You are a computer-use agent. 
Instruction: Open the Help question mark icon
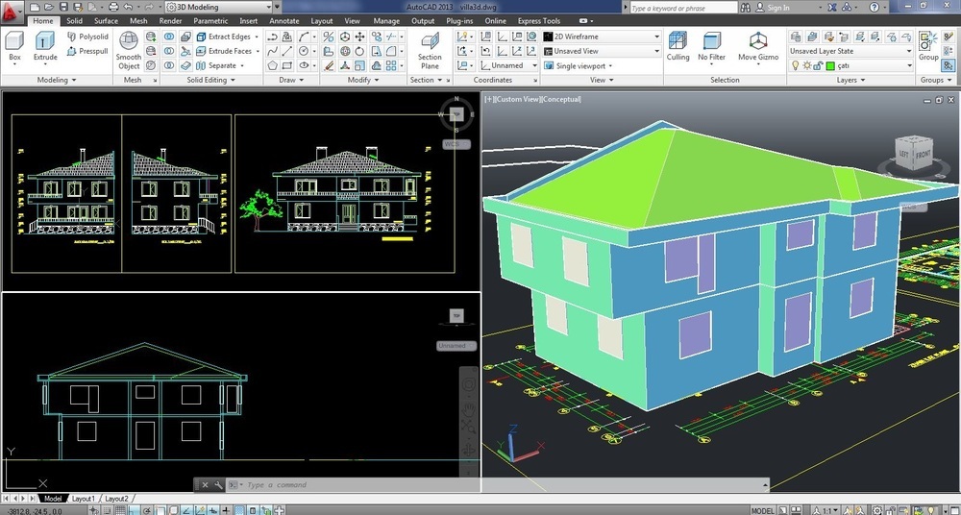(x=874, y=8)
